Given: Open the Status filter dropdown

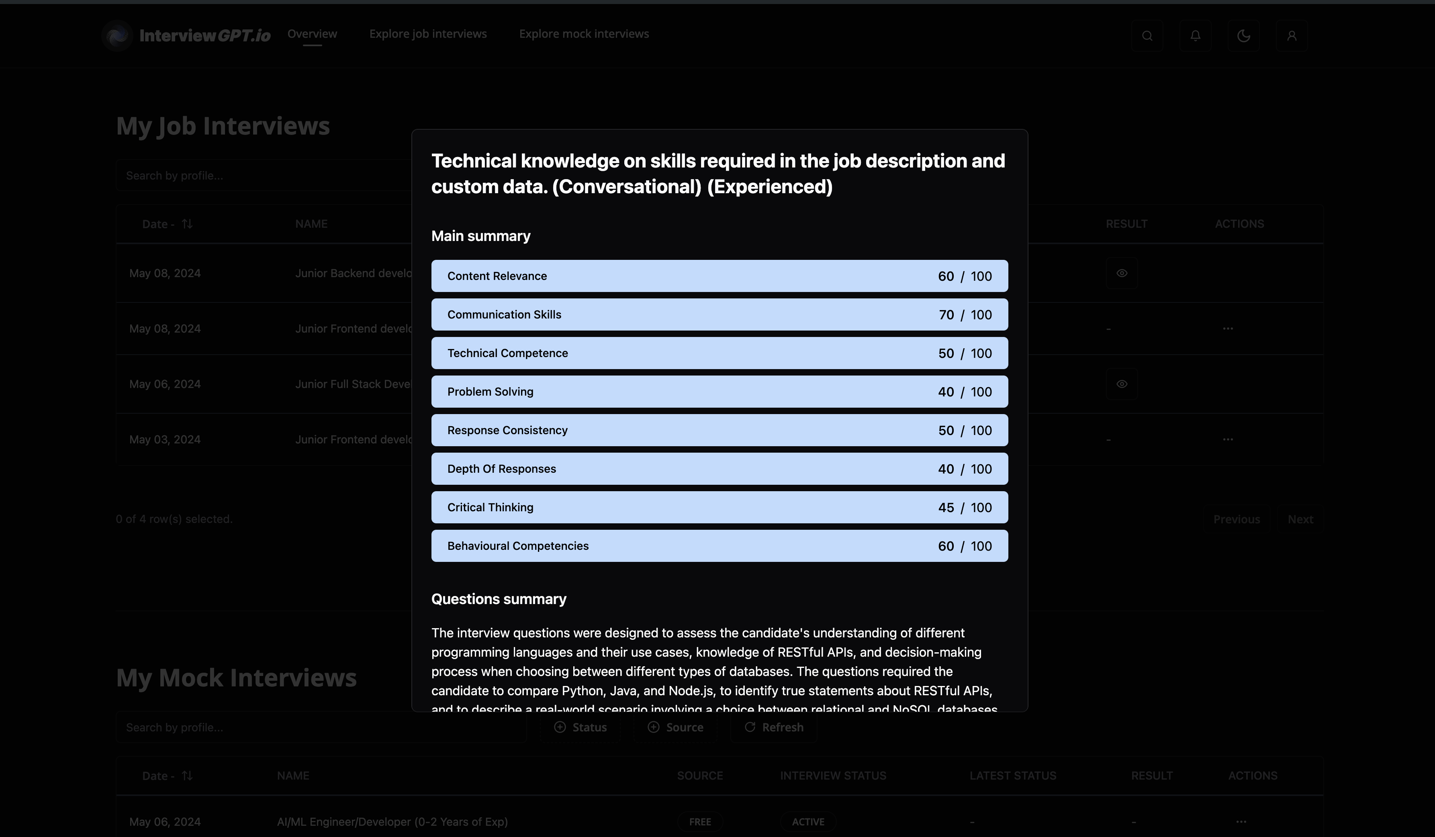Looking at the screenshot, I should (x=580, y=727).
